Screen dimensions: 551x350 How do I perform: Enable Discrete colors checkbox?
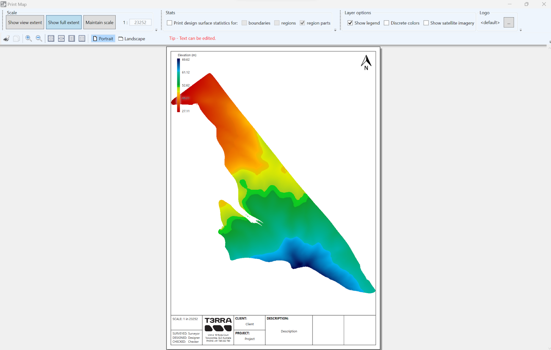[x=386, y=23]
